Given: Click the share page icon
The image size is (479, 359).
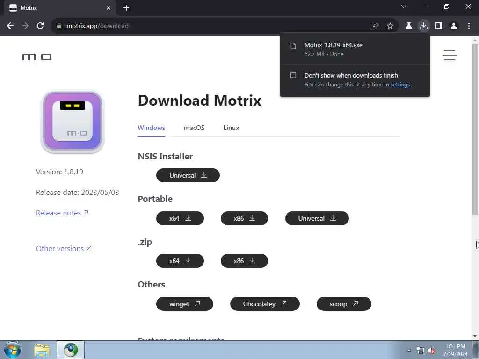Looking at the screenshot, I should (375, 26).
